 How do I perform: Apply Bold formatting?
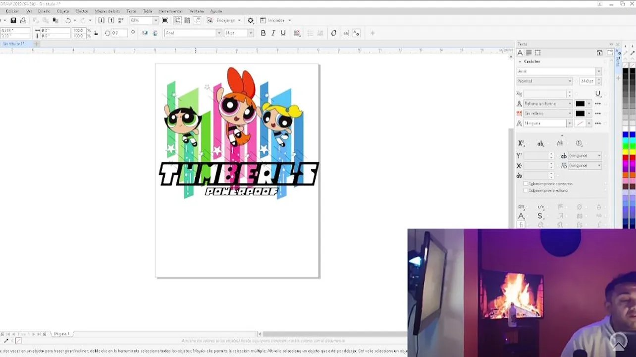(263, 33)
